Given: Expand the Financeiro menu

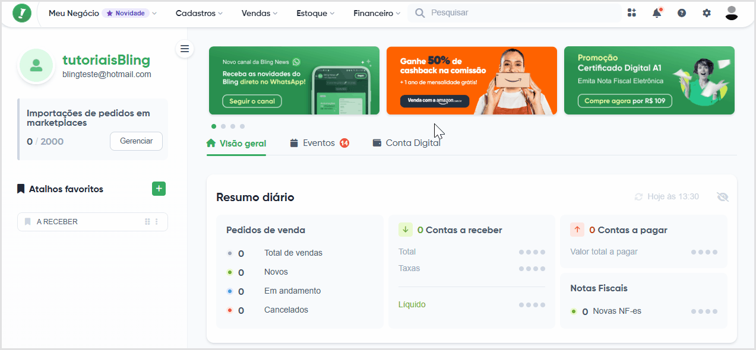Looking at the screenshot, I should 377,13.
